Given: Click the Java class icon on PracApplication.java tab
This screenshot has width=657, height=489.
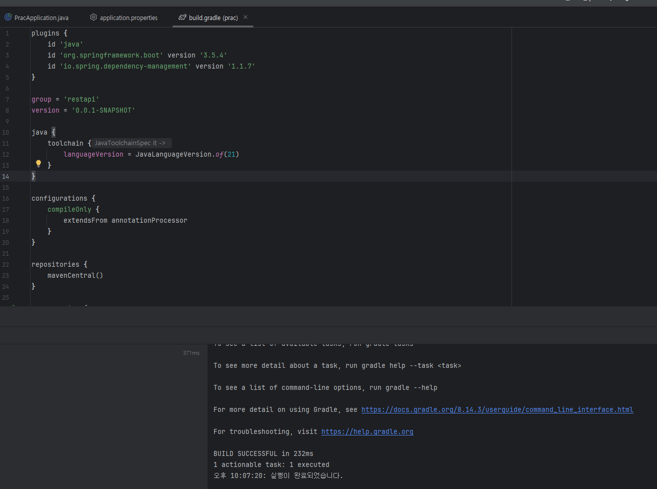Looking at the screenshot, I should click(x=8, y=18).
